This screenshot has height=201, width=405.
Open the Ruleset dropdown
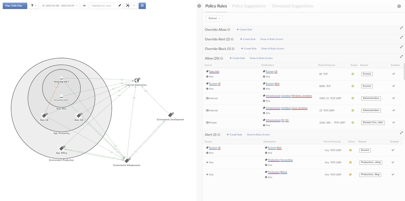coord(214,18)
